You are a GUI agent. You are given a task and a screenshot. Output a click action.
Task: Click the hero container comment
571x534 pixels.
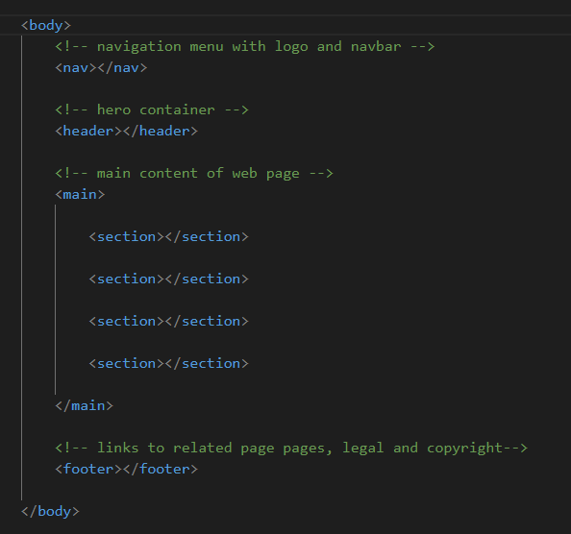pos(152,109)
